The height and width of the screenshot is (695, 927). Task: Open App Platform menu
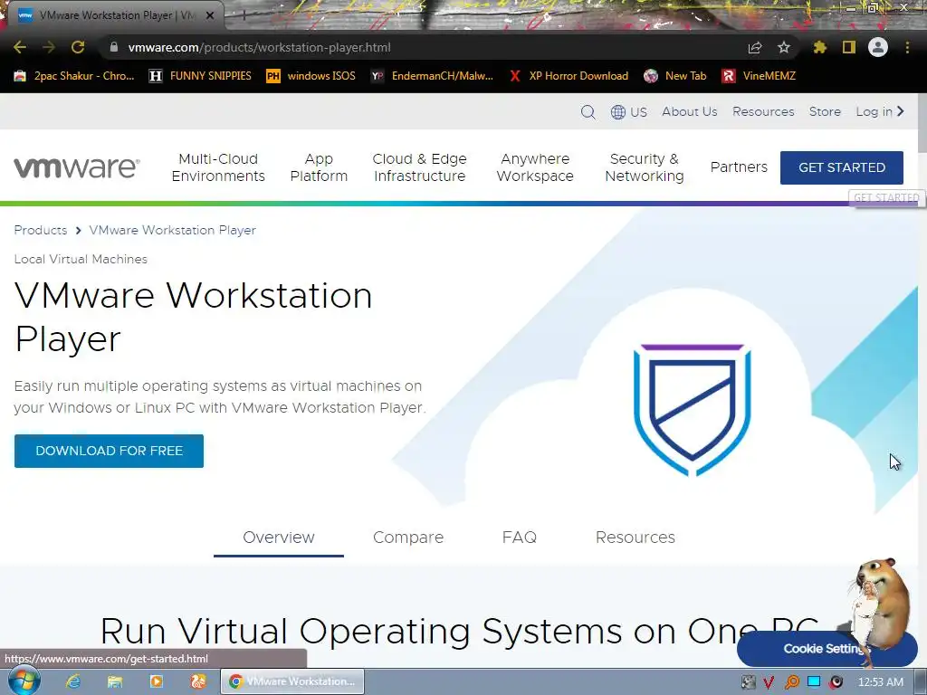(x=319, y=167)
